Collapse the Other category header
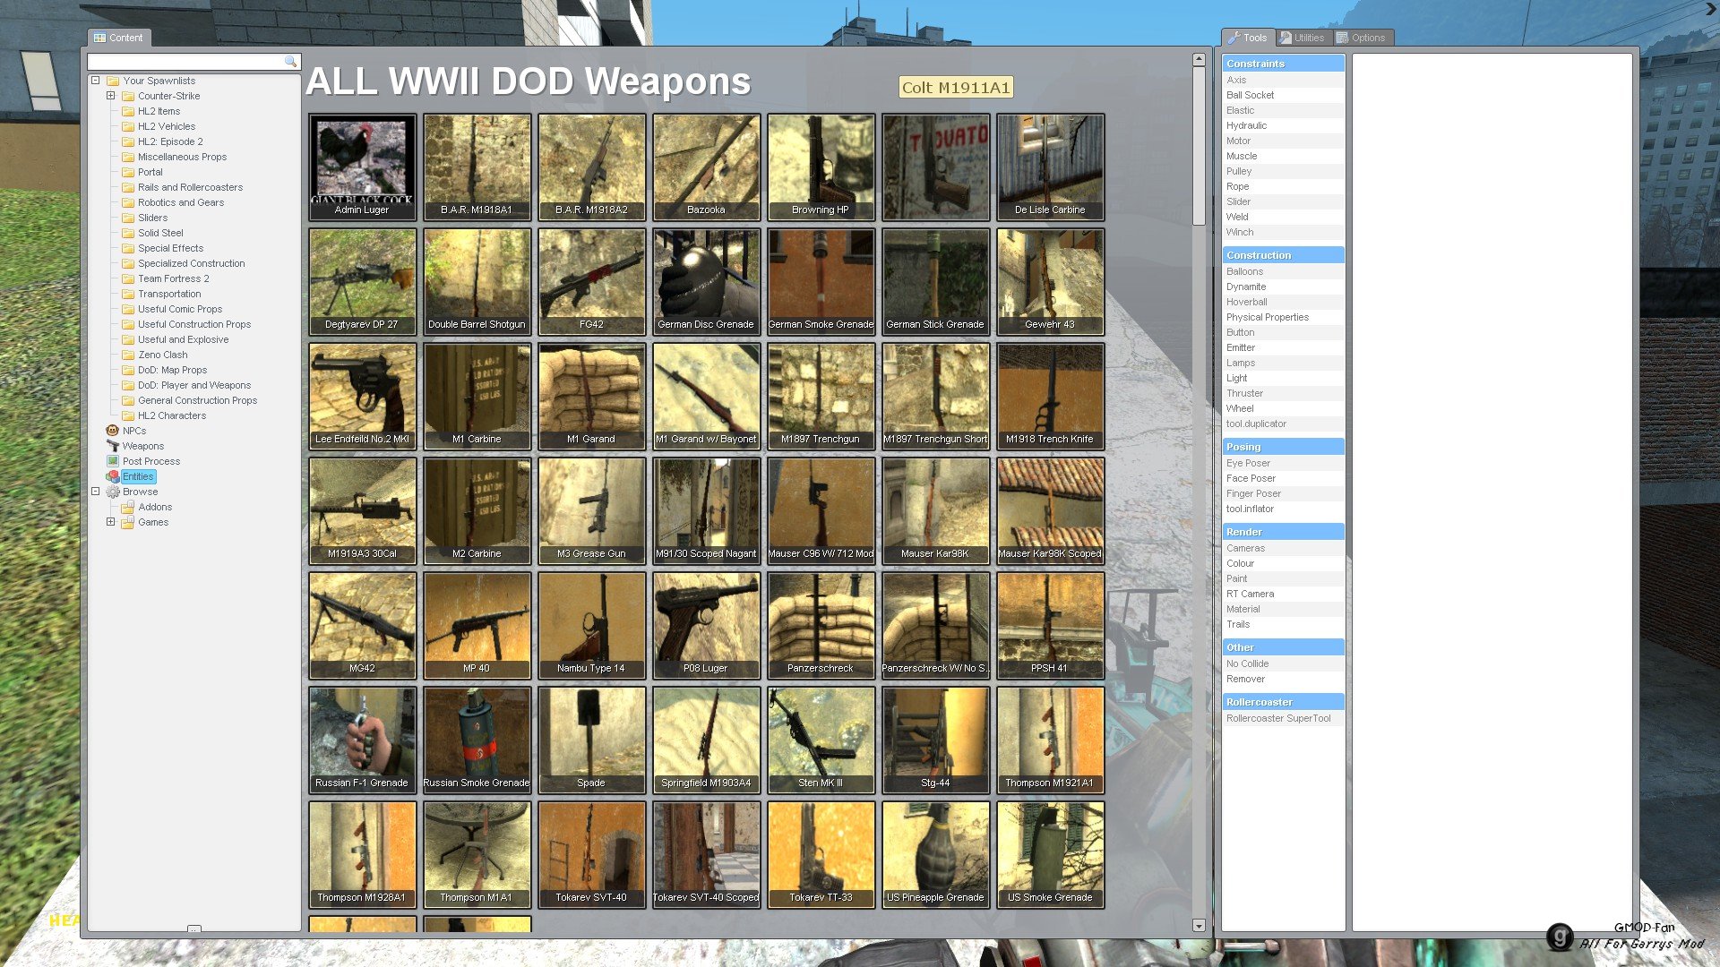Image resolution: width=1720 pixels, height=967 pixels. 1283,647
